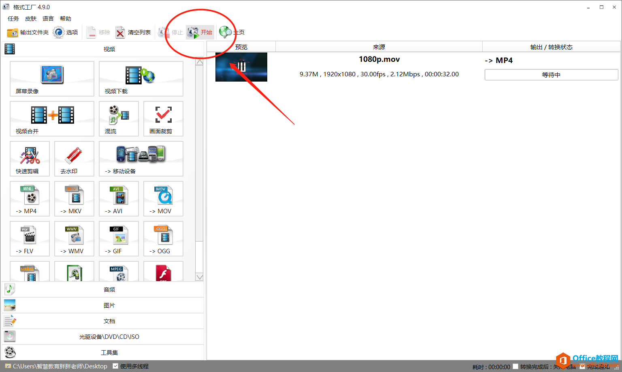Open 视频合并 video joiner
622x372 pixels.
52,119
